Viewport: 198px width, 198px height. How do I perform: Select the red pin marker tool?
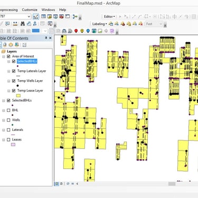click(76, 31)
